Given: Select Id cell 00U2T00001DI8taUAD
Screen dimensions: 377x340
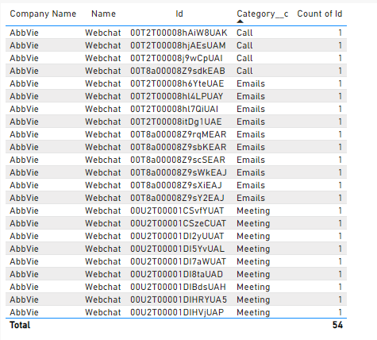Looking at the screenshot, I should 176,274.
